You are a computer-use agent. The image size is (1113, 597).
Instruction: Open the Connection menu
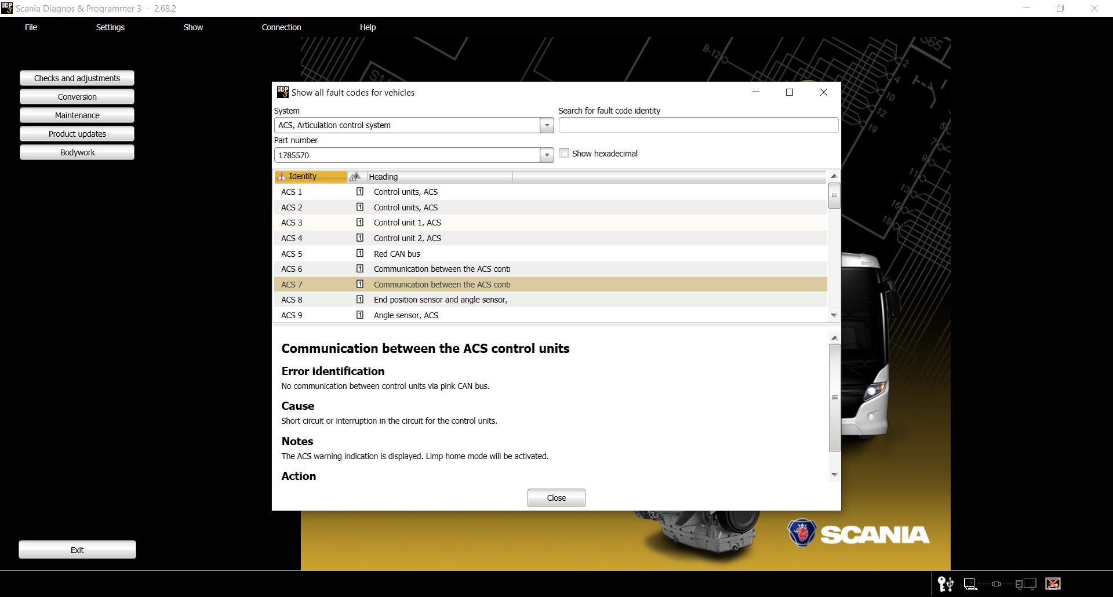tap(281, 27)
